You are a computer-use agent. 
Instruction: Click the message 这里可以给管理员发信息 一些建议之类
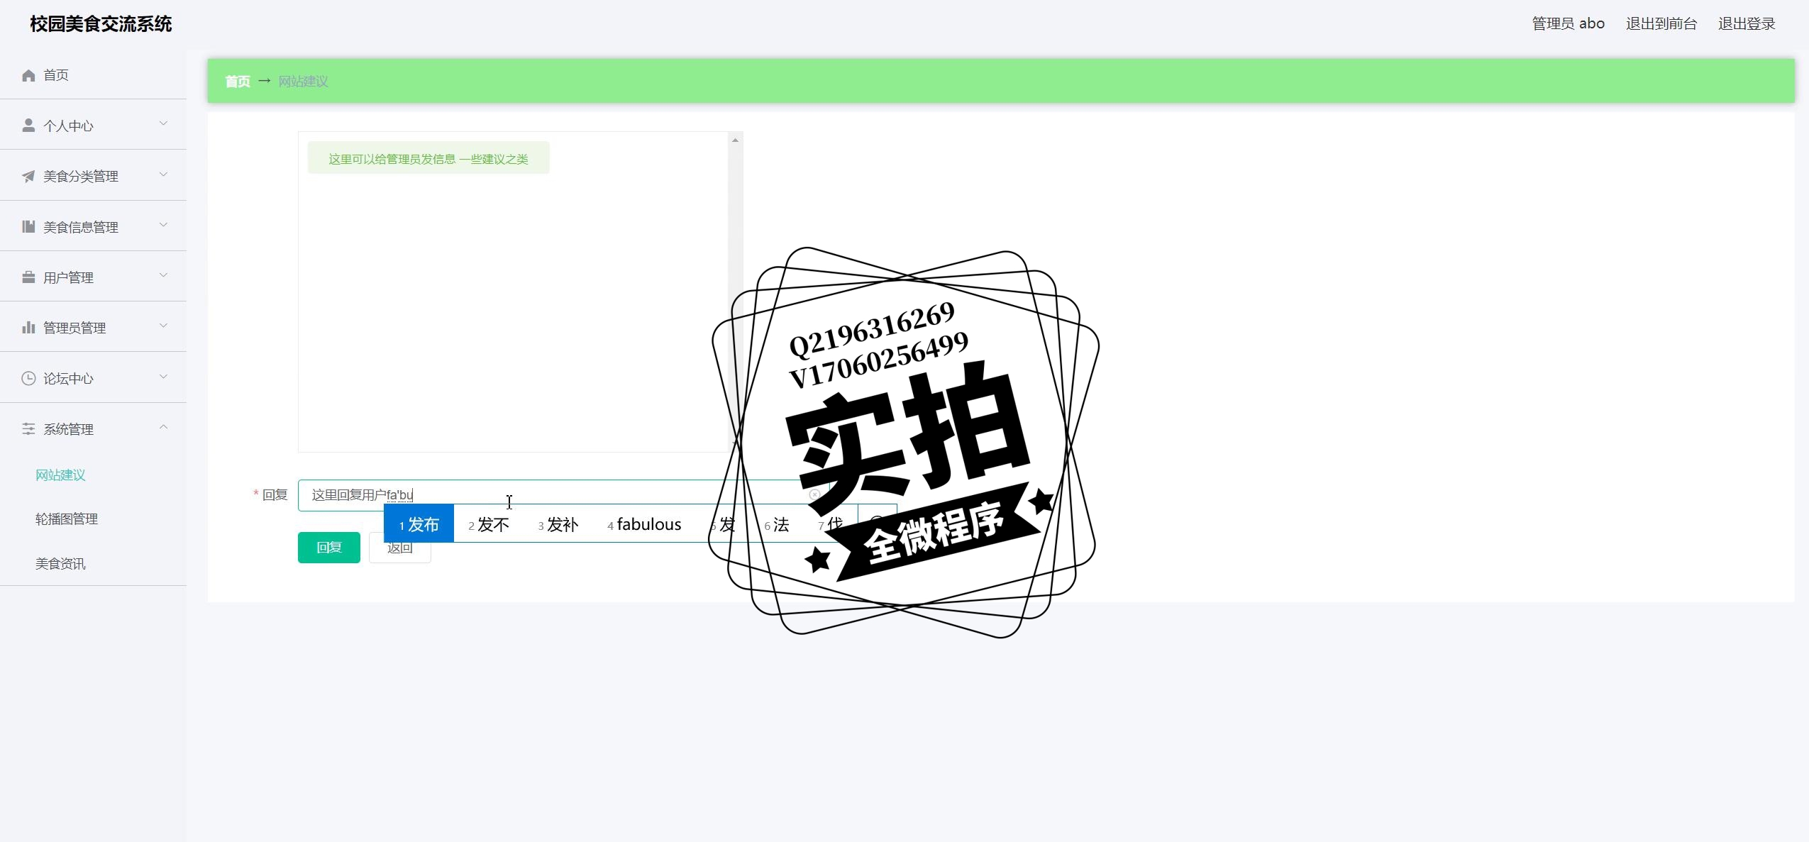pyautogui.click(x=428, y=159)
